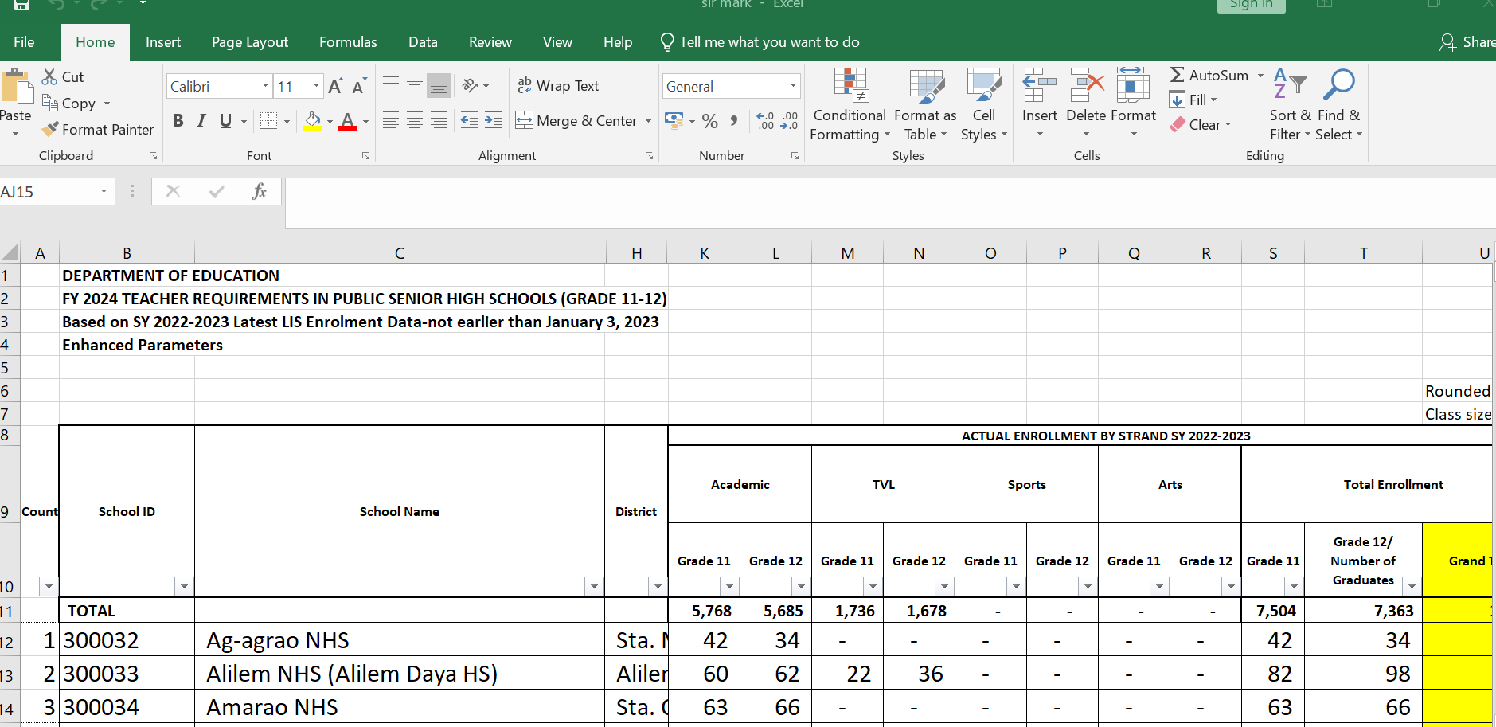The width and height of the screenshot is (1496, 727).
Task: Open the cell Borders tool
Action: 268,121
